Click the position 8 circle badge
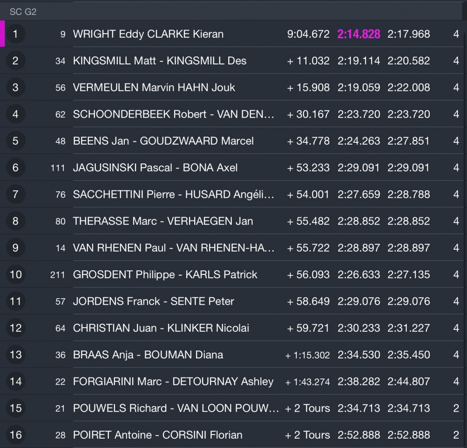This screenshot has width=467, height=448. [x=15, y=221]
